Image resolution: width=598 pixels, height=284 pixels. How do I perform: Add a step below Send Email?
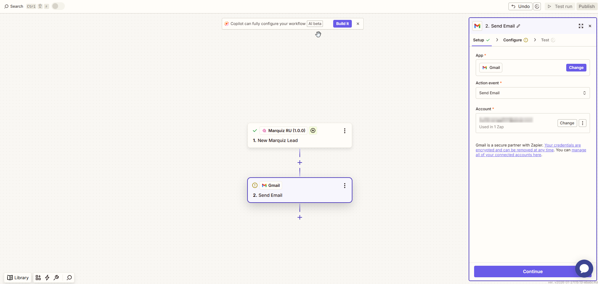(300, 217)
